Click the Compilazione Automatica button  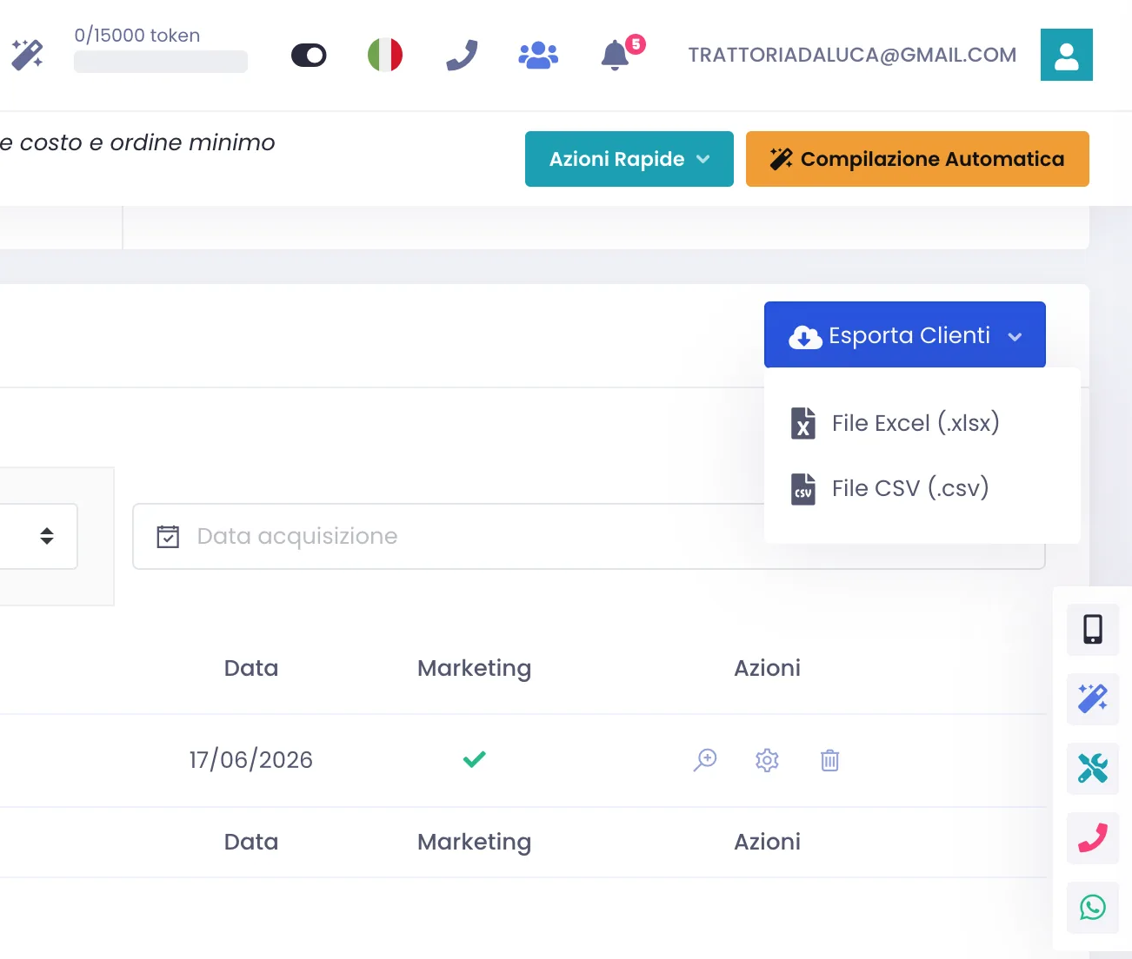(917, 159)
